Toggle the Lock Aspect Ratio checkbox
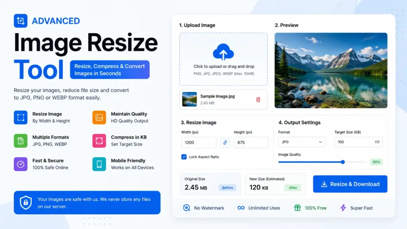The image size is (407, 229). 184,157
